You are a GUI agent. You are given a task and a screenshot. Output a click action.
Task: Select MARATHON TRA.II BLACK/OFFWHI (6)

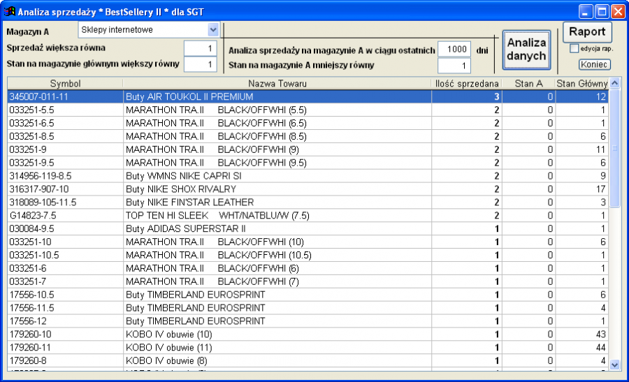[x=212, y=269]
